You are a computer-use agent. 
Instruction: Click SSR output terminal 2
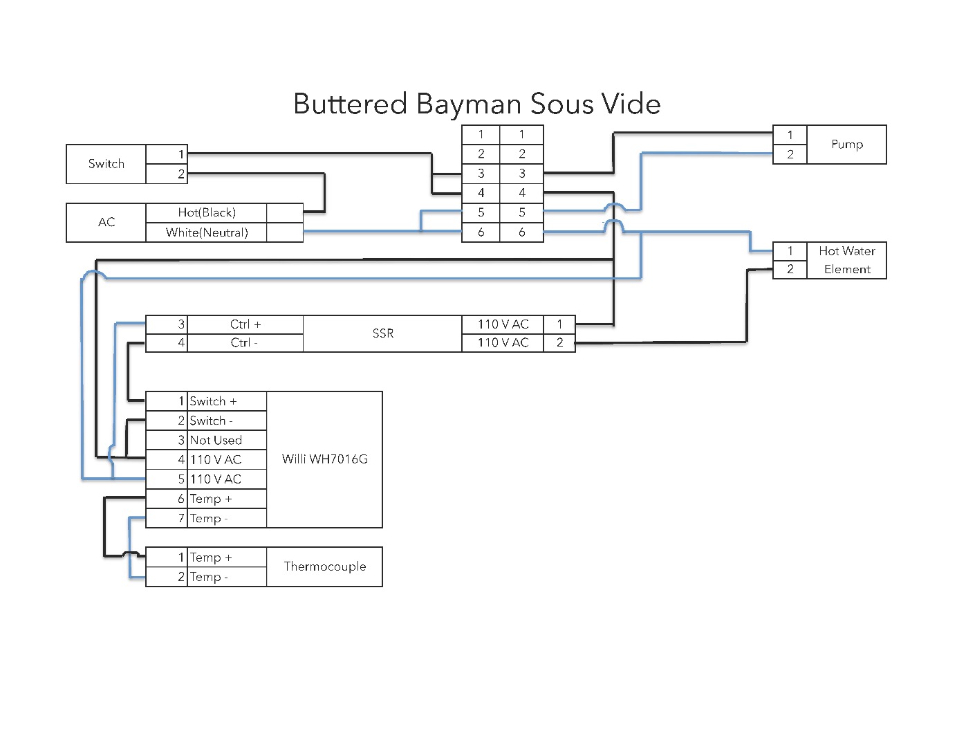tap(560, 342)
